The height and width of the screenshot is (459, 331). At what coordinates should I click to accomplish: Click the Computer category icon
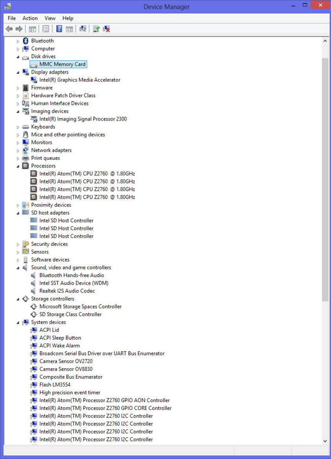point(26,49)
